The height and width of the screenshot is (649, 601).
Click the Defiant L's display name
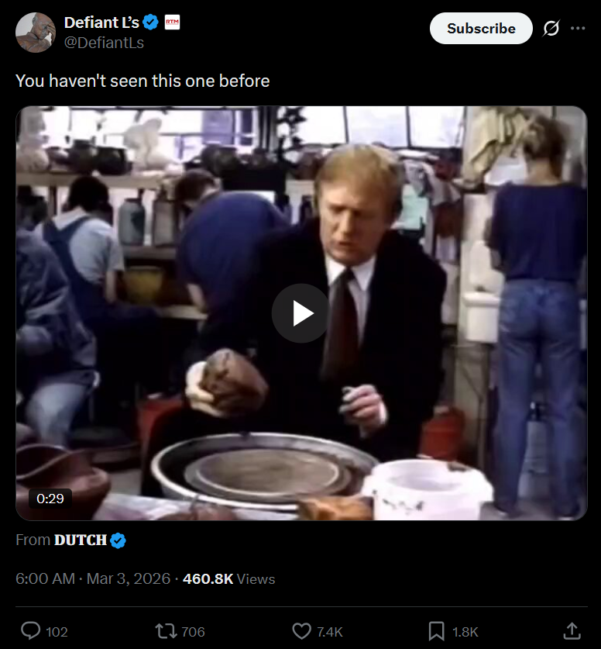point(101,22)
